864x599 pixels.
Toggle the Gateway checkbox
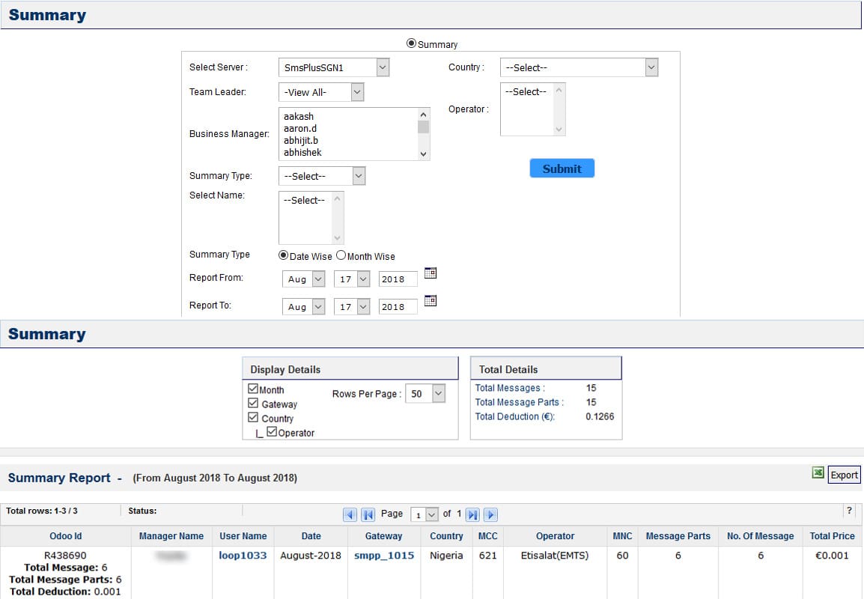pos(253,403)
